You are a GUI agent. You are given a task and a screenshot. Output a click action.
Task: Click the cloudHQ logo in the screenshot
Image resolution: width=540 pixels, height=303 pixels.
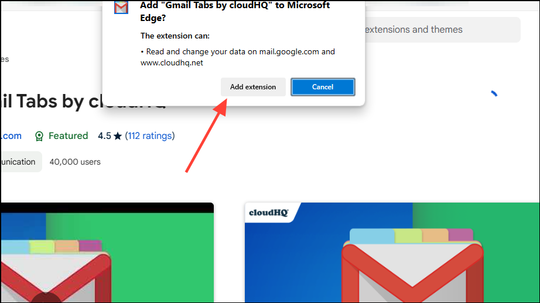[x=269, y=213]
